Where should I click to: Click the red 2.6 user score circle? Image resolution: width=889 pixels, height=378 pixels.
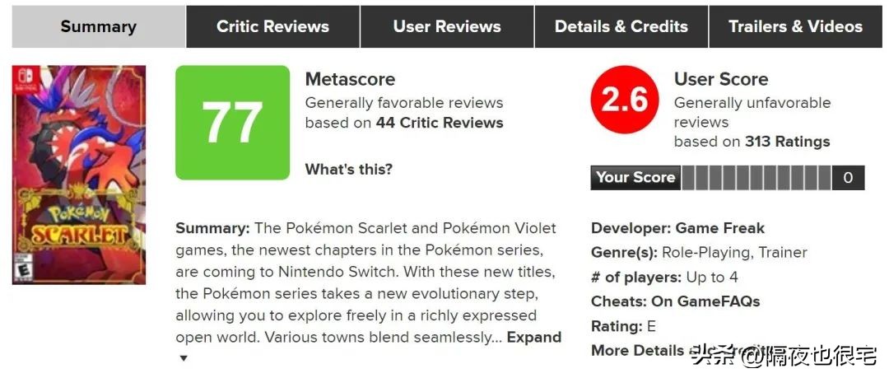pyautogui.click(x=625, y=100)
